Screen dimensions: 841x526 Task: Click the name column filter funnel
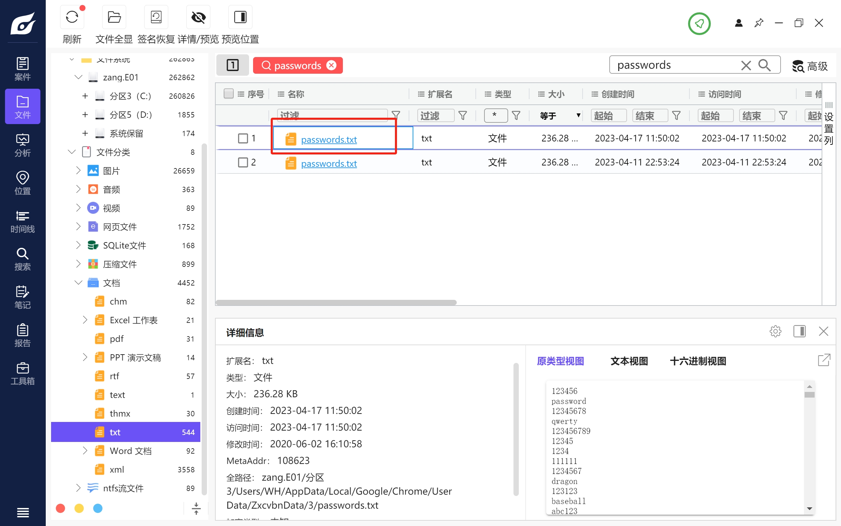(x=396, y=115)
